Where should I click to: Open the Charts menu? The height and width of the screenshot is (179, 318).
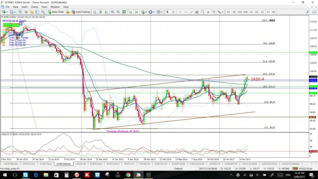(34, 7)
